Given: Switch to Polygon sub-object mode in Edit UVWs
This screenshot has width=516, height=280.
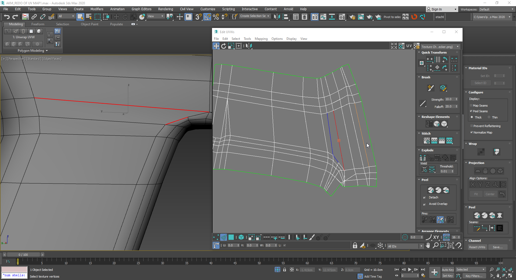Looking at the screenshot, I should coord(231,237).
